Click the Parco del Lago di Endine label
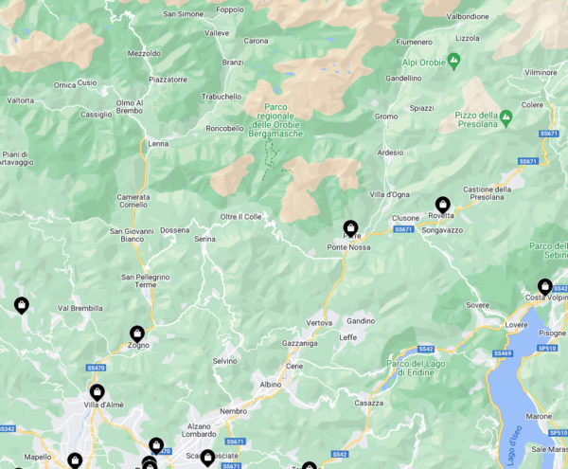This screenshot has width=568, height=469. pos(416,369)
